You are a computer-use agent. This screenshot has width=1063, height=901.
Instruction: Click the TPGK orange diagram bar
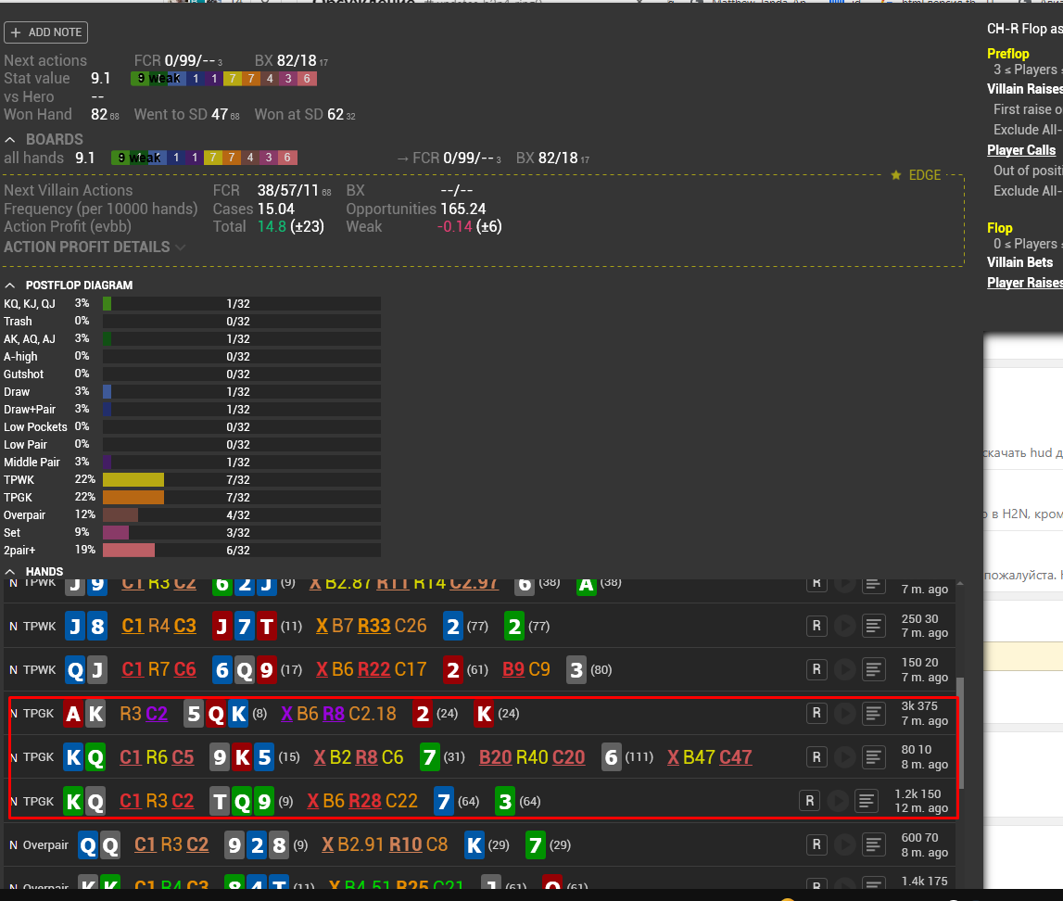[x=133, y=498]
